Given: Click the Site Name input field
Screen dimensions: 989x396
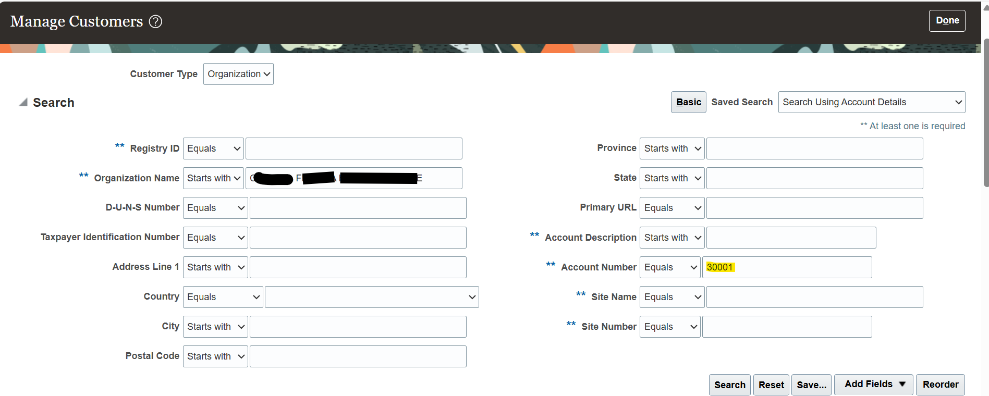Looking at the screenshot, I should pyautogui.click(x=814, y=297).
